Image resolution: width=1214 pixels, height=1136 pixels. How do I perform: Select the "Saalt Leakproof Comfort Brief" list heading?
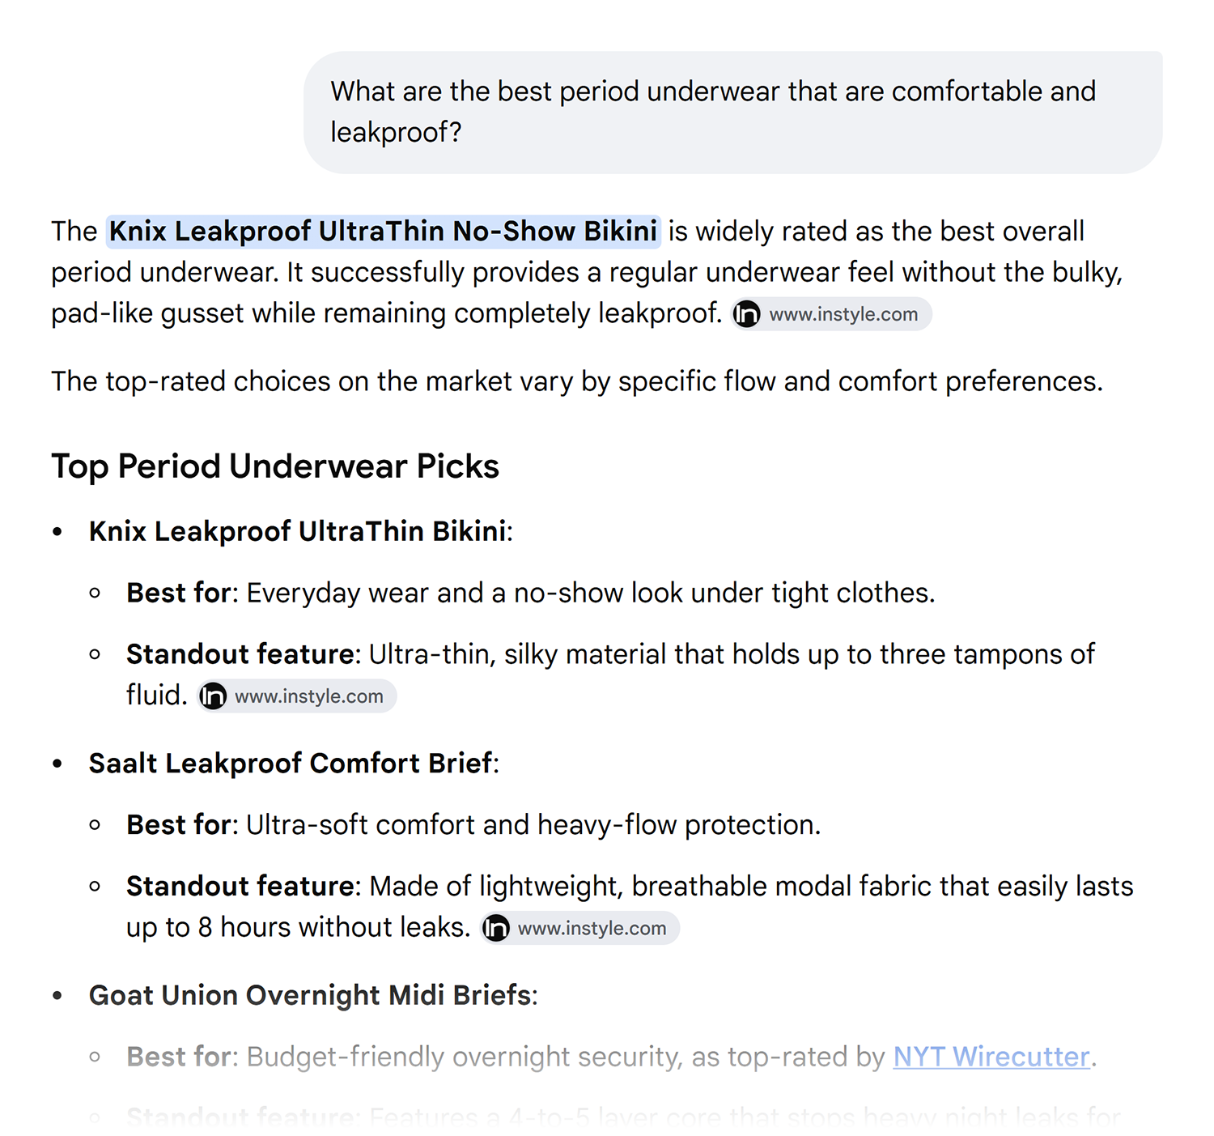click(x=291, y=764)
